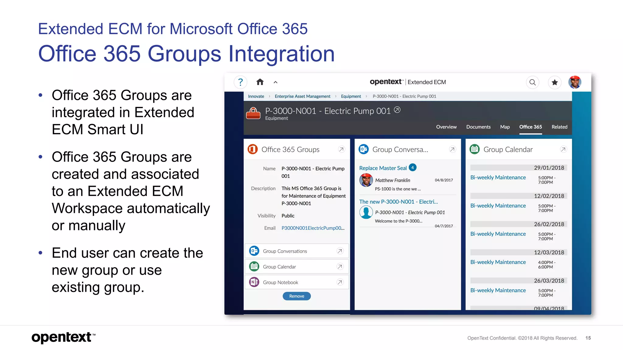Go to home via house icon
The width and height of the screenshot is (623, 350).
click(x=260, y=82)
